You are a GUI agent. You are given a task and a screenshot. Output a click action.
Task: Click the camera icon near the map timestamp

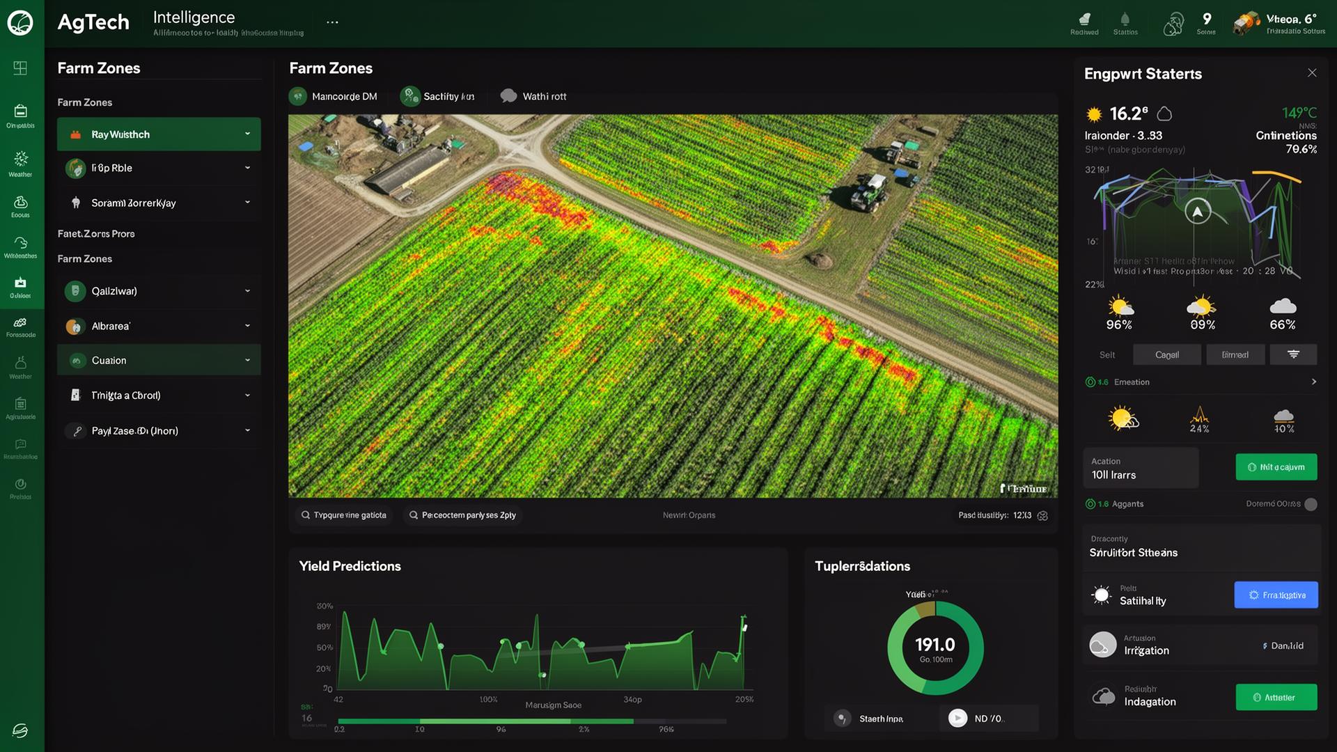pyautogui.click(x=1042, y=515)
